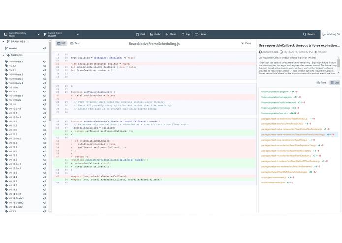Click the Pop toolbar button
Viewport: 342px width, 243px height.
[x=186, y=34]
